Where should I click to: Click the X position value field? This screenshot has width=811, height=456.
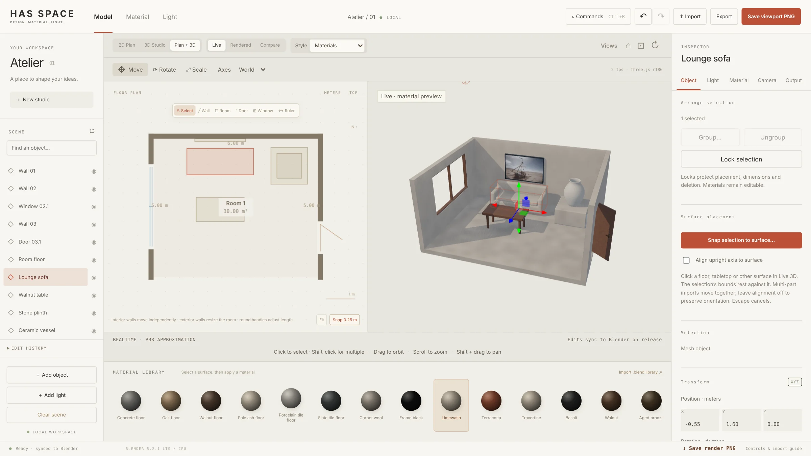click(700, 424)
